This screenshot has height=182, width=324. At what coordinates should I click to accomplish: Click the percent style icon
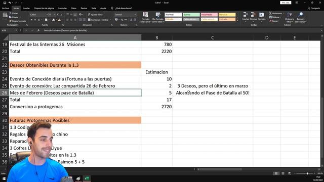pos(122,20)
